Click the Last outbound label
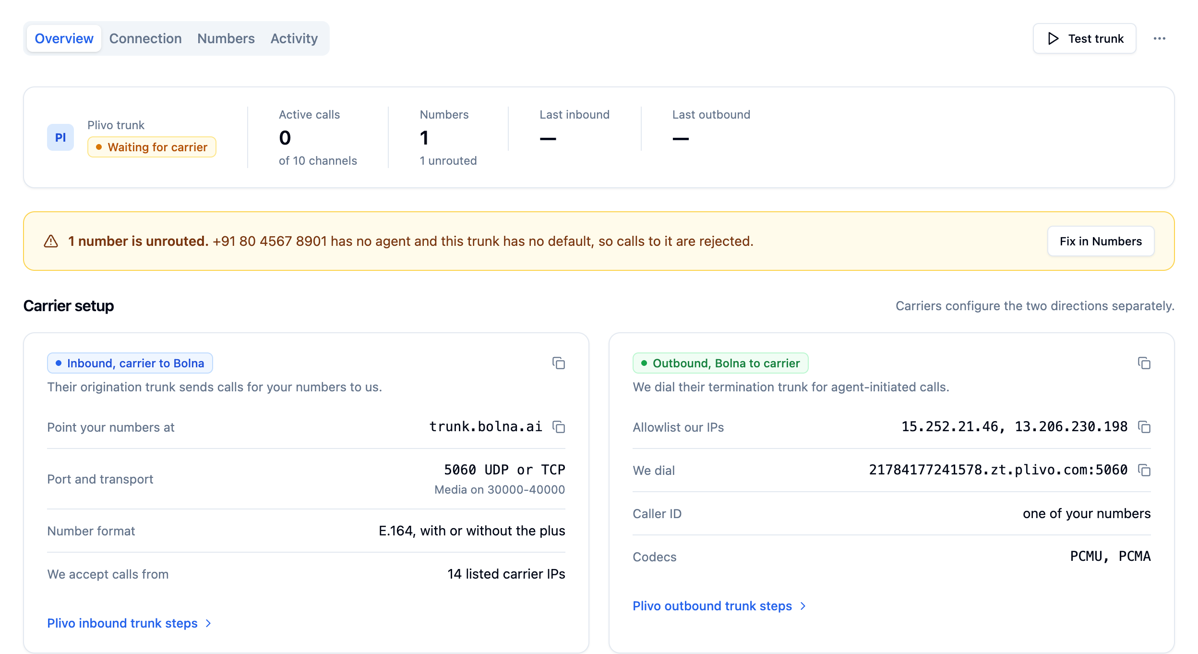Viewport: 1198px width, 654px height. 711,115
